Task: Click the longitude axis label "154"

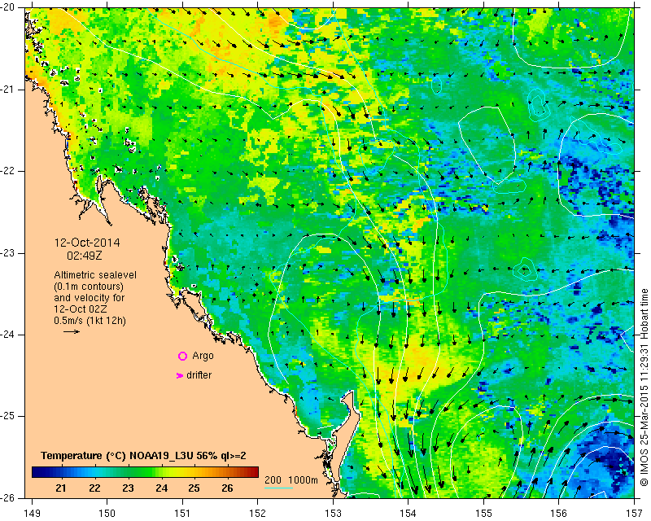Action: [x=409, y=513]
